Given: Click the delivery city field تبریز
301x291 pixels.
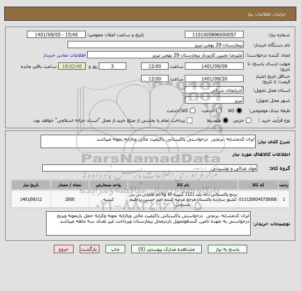Looking at the screenshot, I should pos(214,100).
